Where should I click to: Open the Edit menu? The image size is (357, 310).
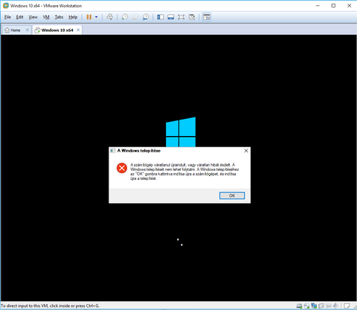[x=19, y=17]
